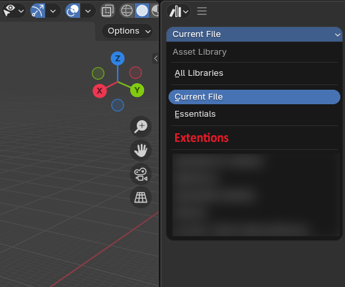The width and height of the screenshot is (345, 287).
Task: Select Current File in library list
Action: click(x=254, y=97)
